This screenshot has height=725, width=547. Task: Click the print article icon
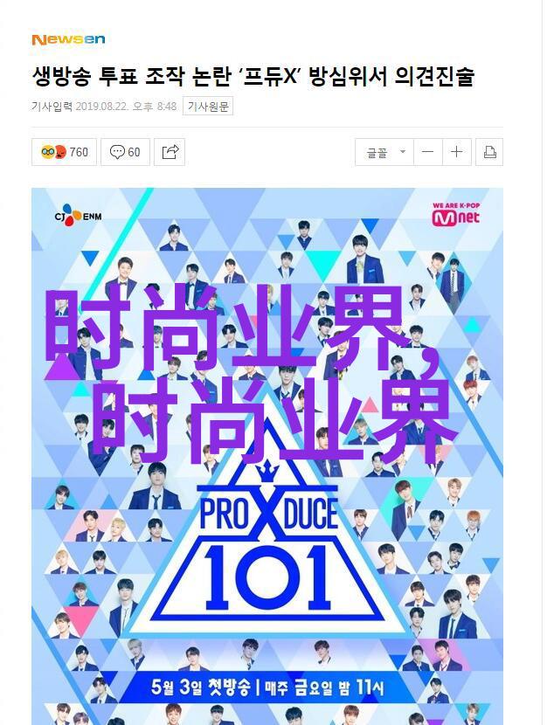click(489, 152)
